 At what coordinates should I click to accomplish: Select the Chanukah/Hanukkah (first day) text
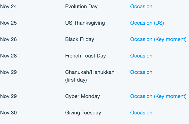click(90, 76)
